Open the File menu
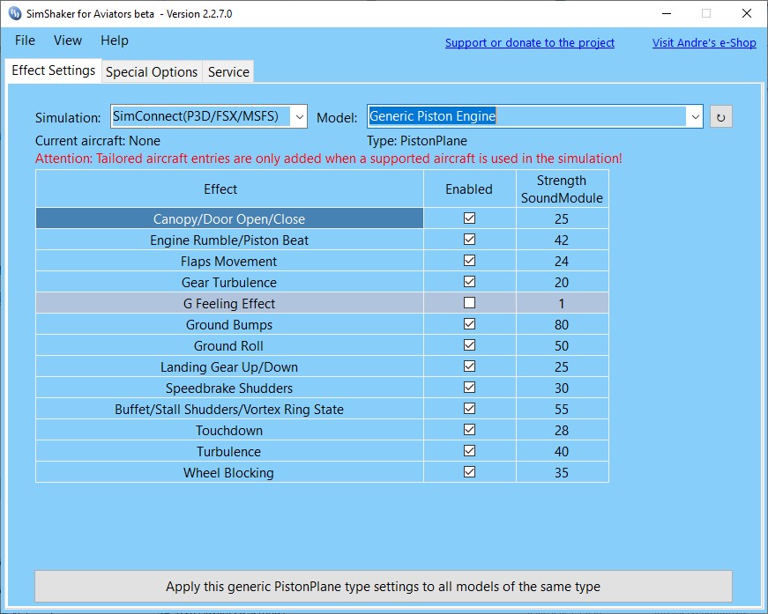This screenshot has height=614, width=768. point(24,41)
